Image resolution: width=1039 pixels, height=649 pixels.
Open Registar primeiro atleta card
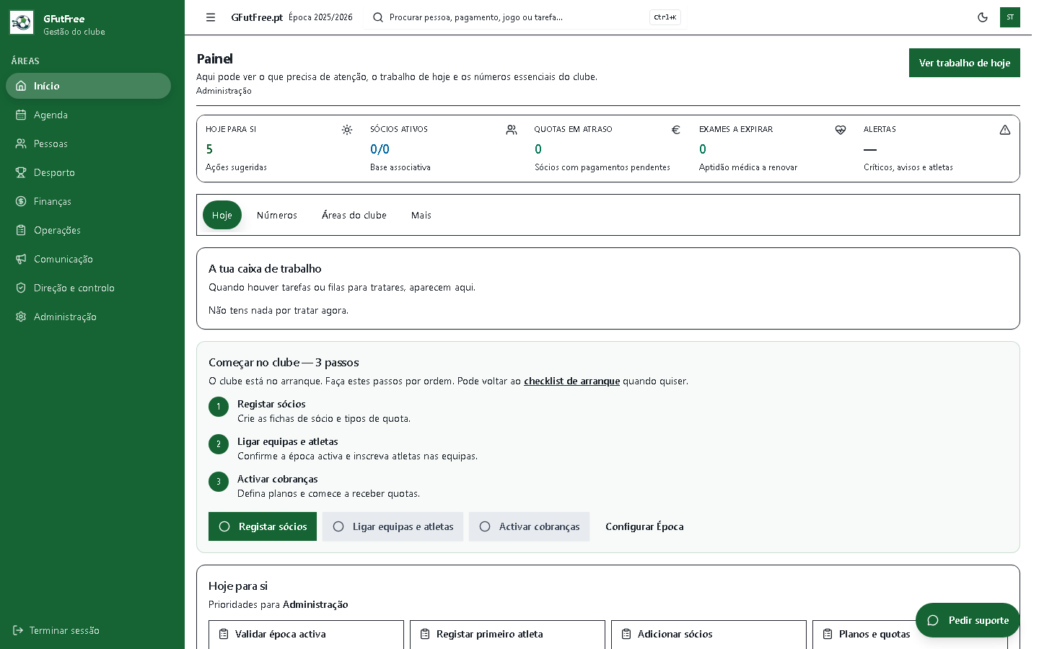point(507,635)
